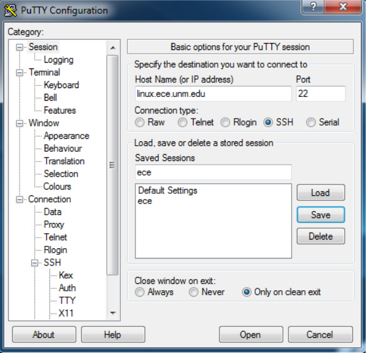Open the Connection category
This screenshot has height=353, width=367.
[49, 199]
